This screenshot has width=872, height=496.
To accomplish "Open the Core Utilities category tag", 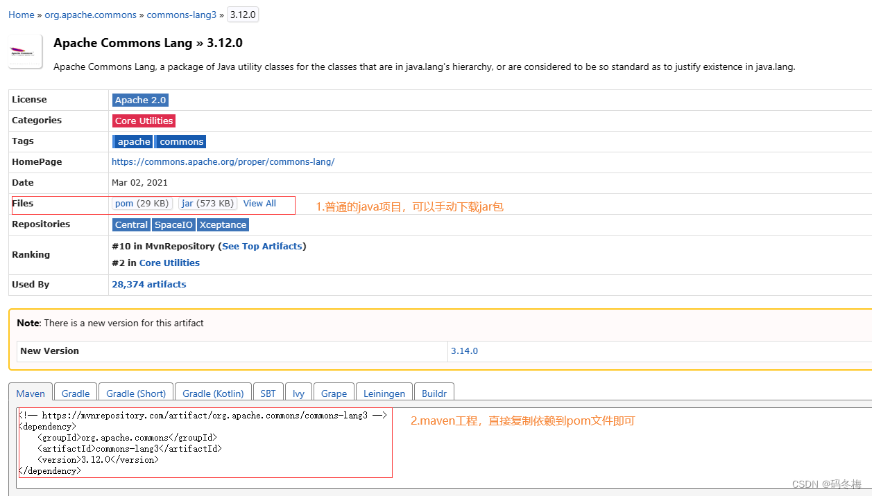I will 144,121.
